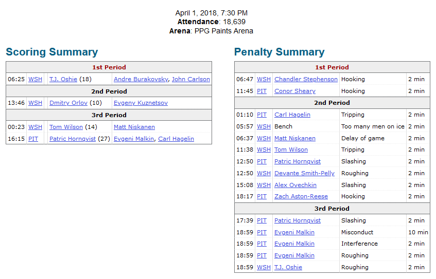The width and height of the screenshot is (436, 279).
Task: Click the Scoring Summary heading
Action: (x=51, y=52)
